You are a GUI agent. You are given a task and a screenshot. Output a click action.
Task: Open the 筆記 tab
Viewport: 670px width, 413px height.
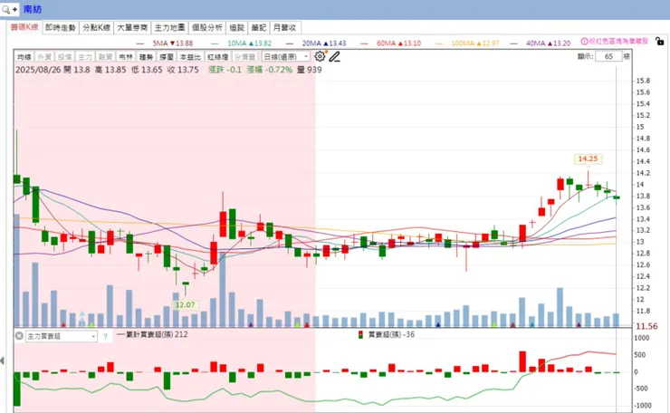point(259,28)
